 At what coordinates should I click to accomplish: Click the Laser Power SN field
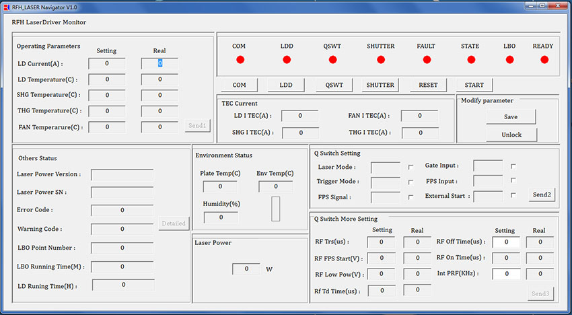click(x=122, y=193)
